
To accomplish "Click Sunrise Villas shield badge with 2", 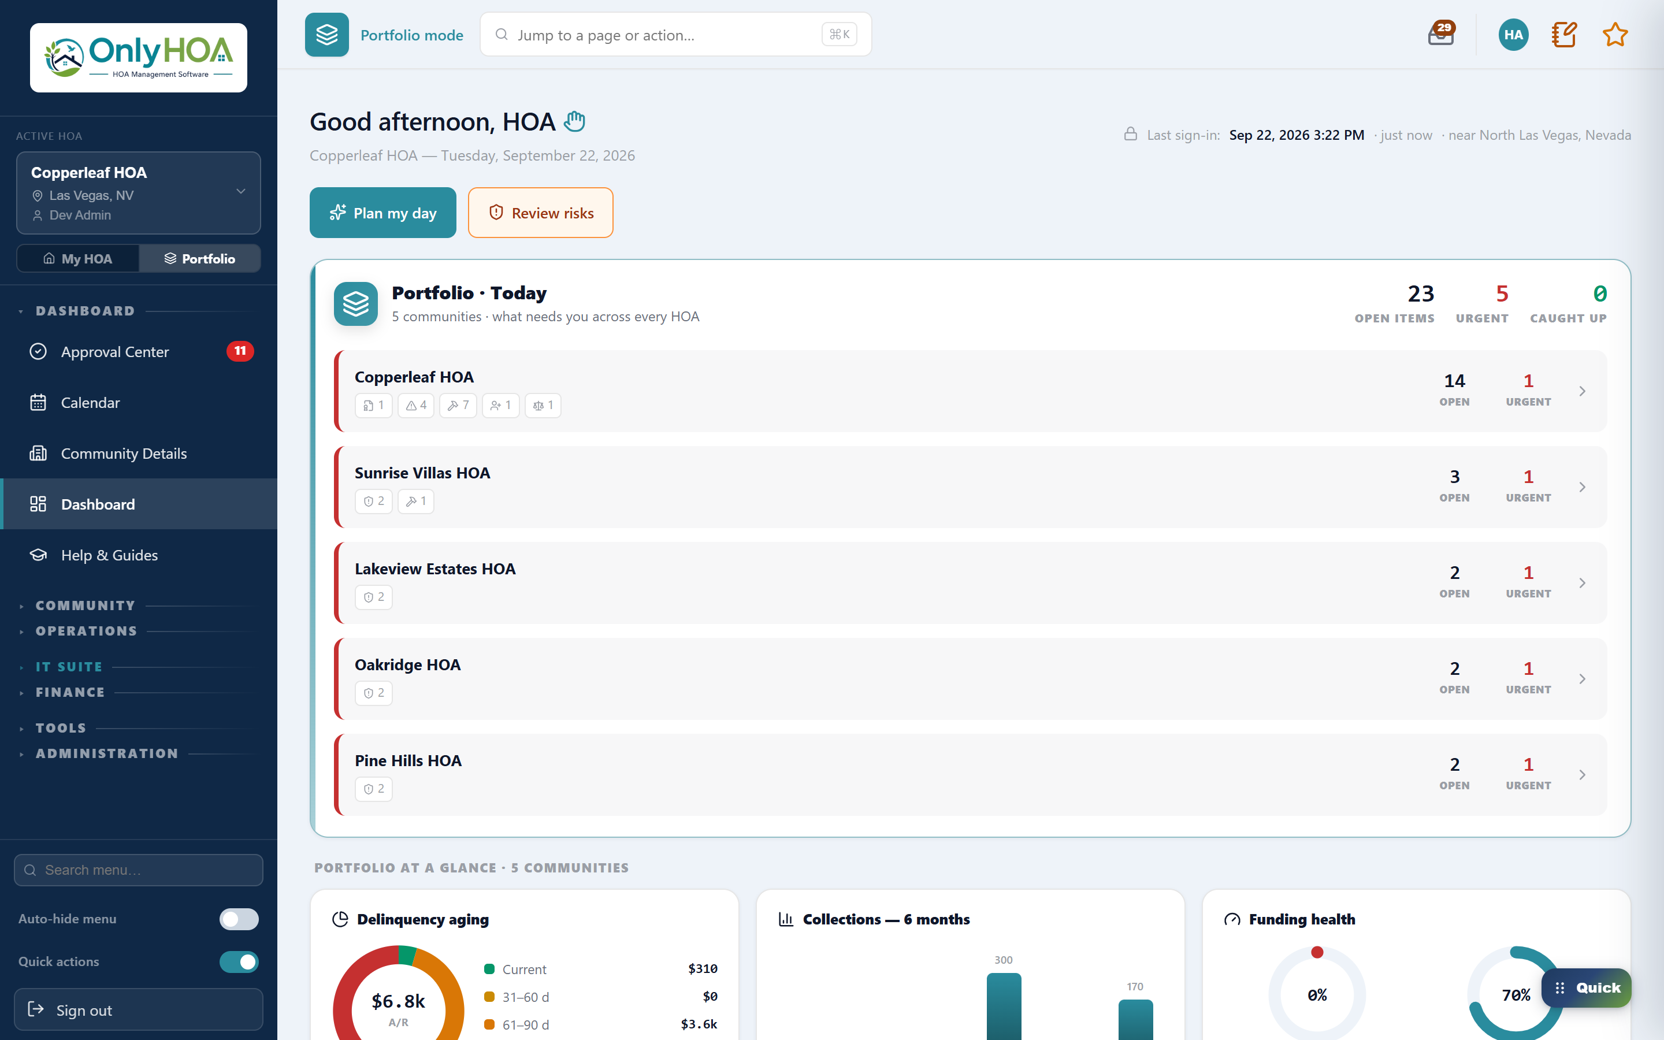I will [373, 501].
